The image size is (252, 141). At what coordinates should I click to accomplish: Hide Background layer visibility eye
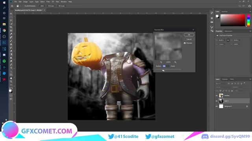click(x=217, y=106)
